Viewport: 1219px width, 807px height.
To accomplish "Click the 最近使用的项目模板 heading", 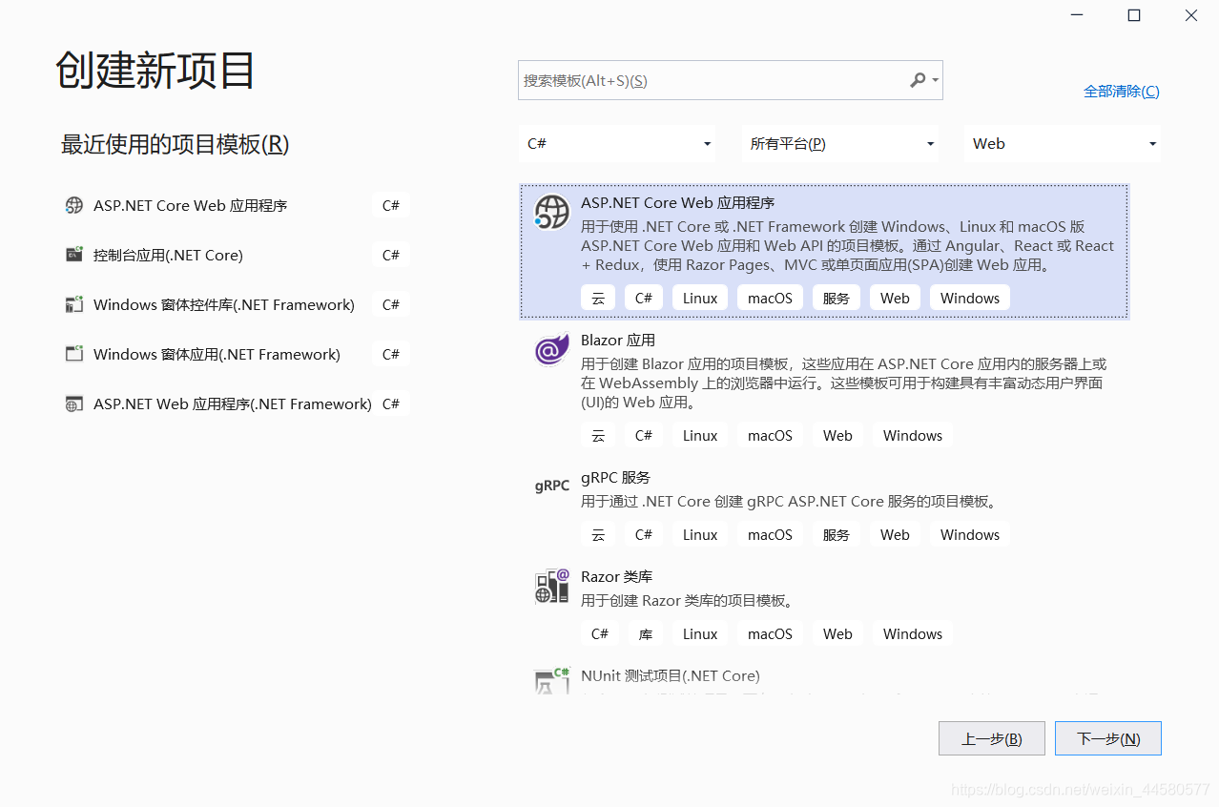I will (176, 144).
